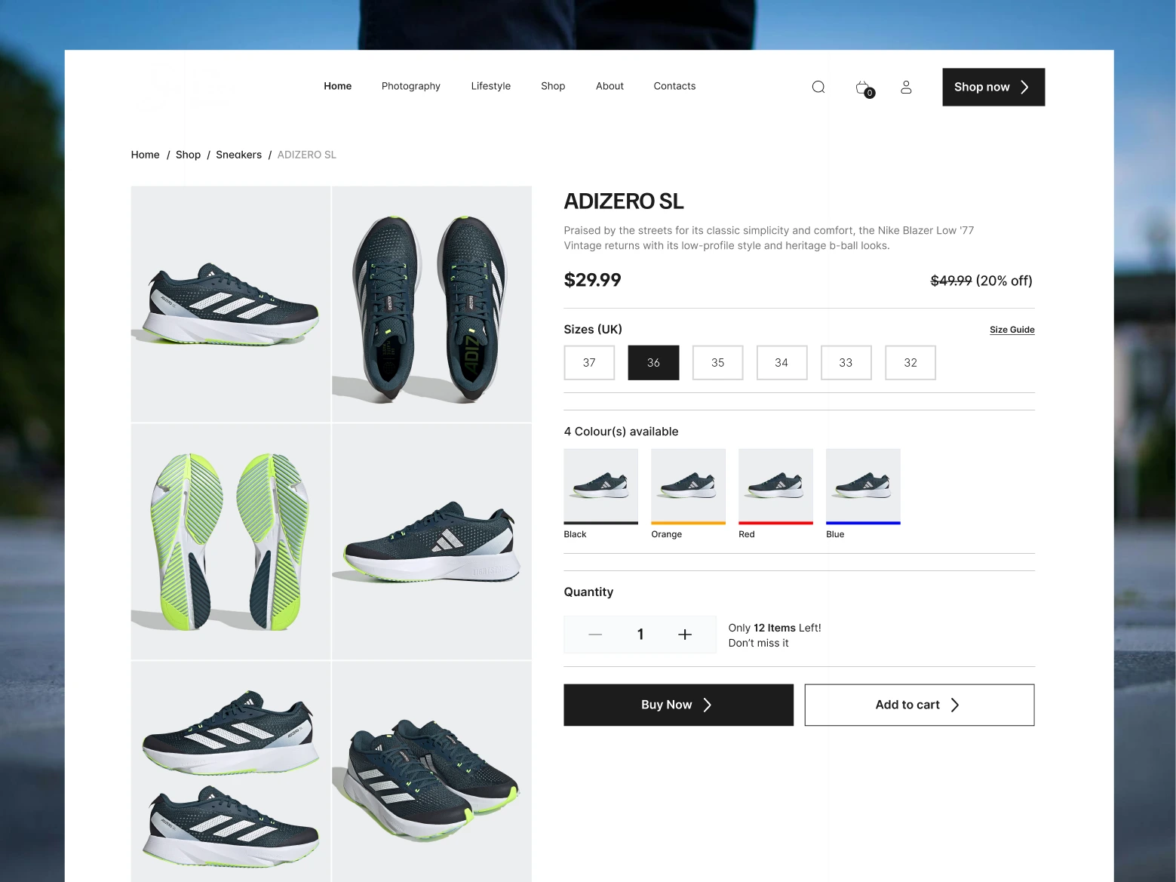Click the product description starting Praised by the streets
This screenshot has height=882, width=1176.
769,238
